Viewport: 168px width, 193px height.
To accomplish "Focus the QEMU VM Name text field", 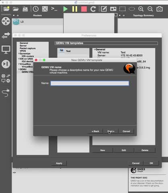I will pos(90,83).
